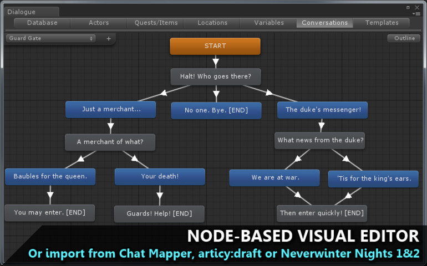Close the Dialogue editor window

click(417, 8)
